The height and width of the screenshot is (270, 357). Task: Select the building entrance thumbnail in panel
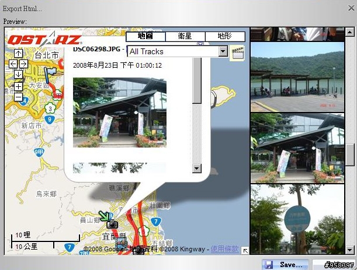[297, 148]
